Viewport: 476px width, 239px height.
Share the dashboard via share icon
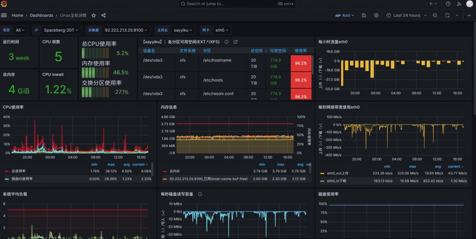click(x=103, y=15)
